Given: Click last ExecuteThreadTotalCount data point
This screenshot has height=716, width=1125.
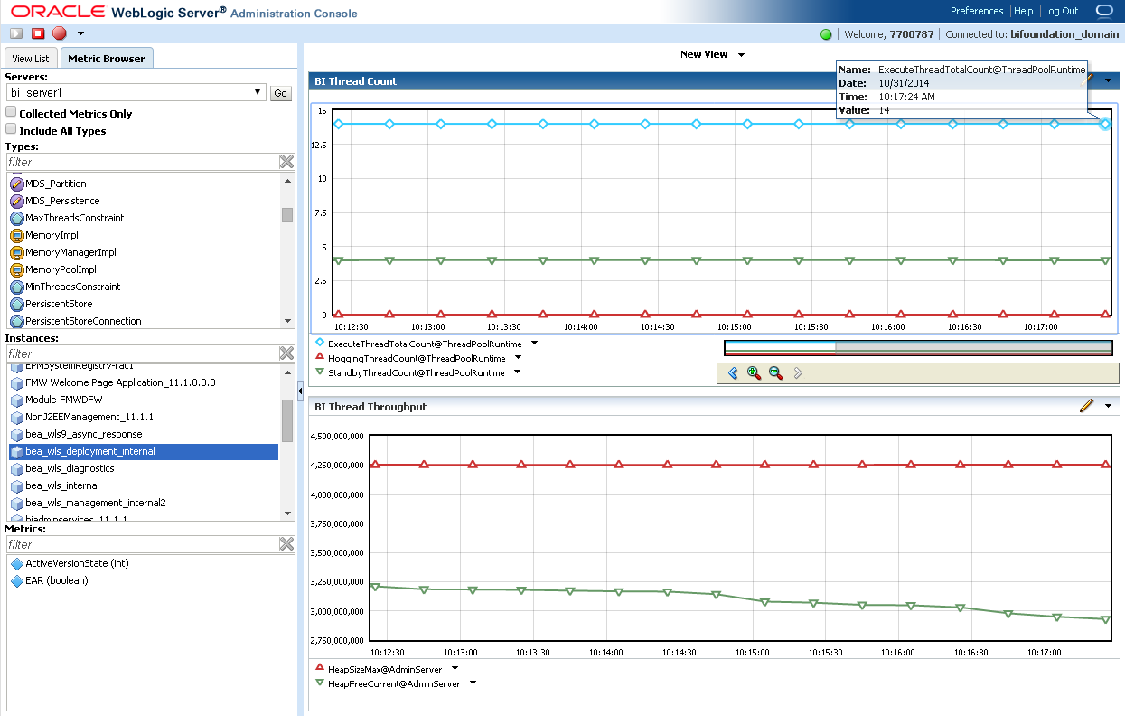Looking at the screenshot, I should click(1105, 124).
